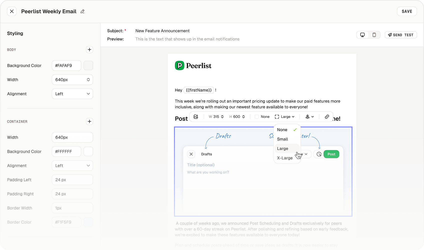
Task: Open the body Alignment dropdown showing Left
Action: click(x=72, y=93)
